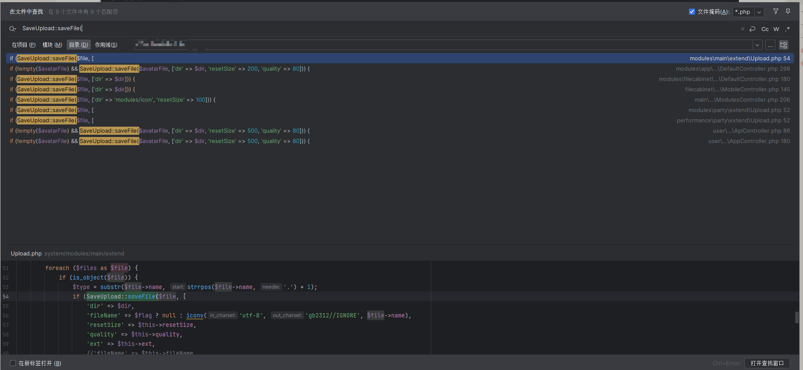Switch to the 在项目 (P) scope tab
This screenshot has width=803, height=370.
tap(24, 45)
